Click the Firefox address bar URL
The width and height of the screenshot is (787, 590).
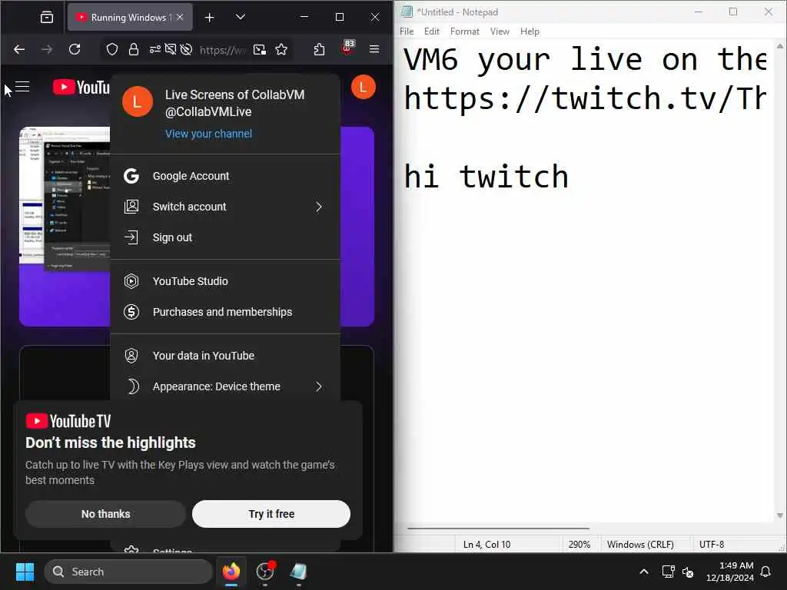[x=222, y=50]
